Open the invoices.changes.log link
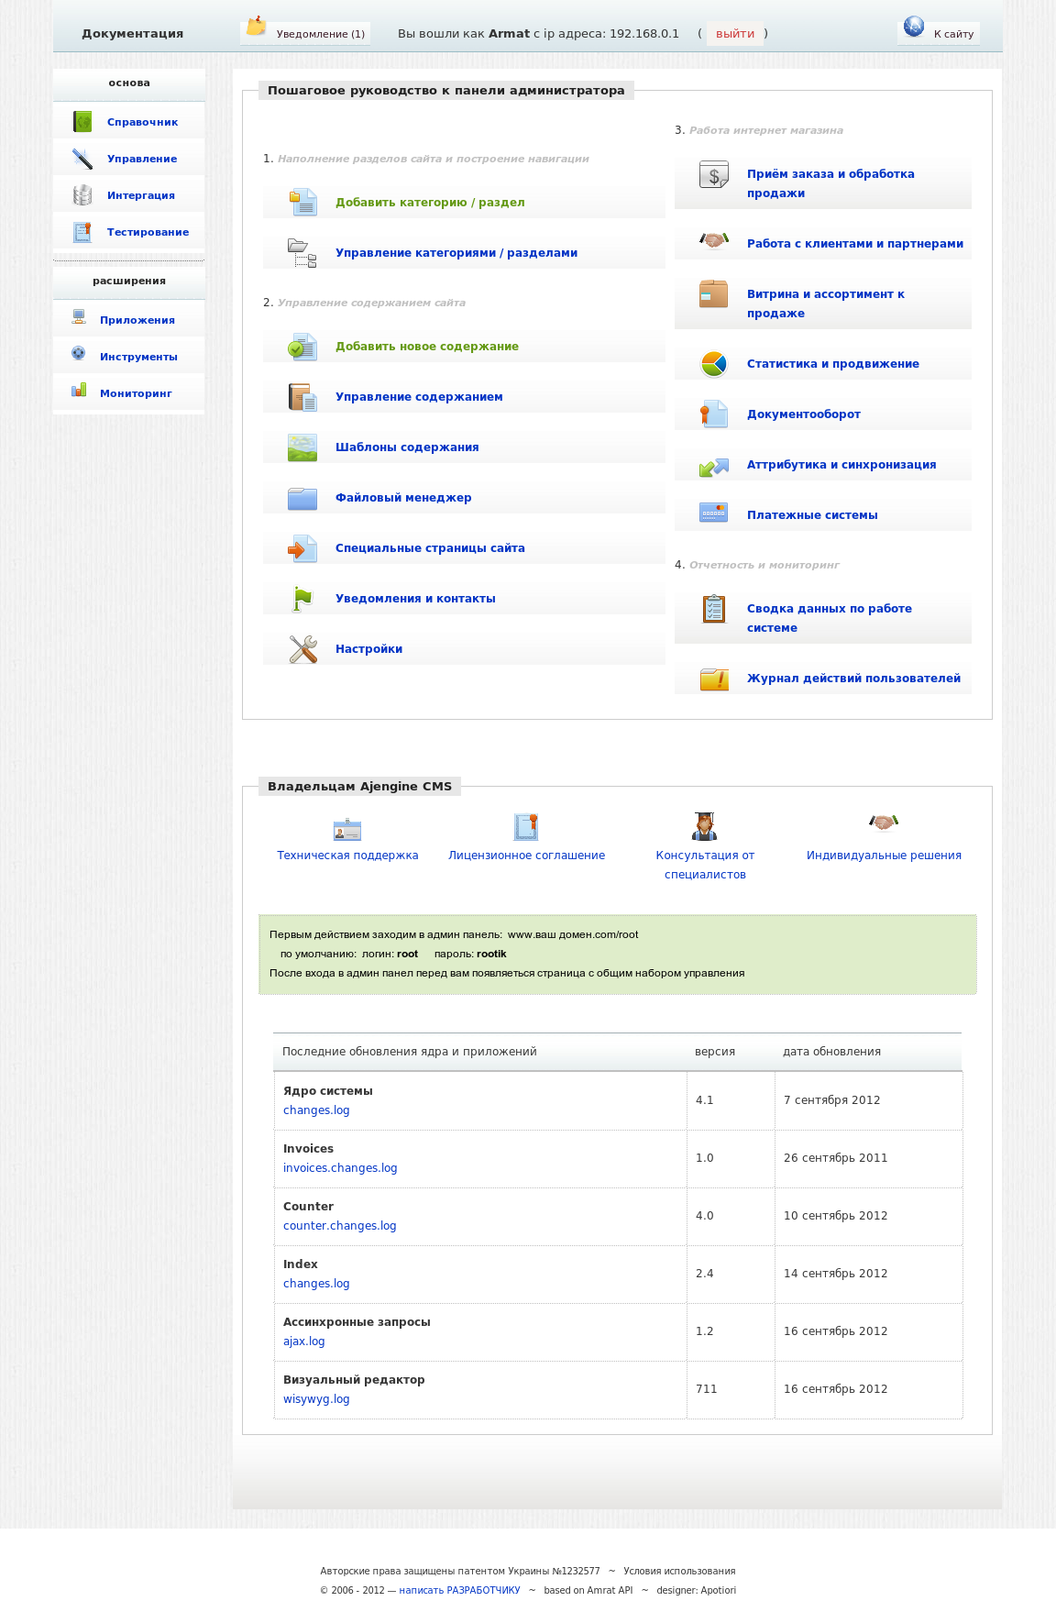 pos(340,1168)
